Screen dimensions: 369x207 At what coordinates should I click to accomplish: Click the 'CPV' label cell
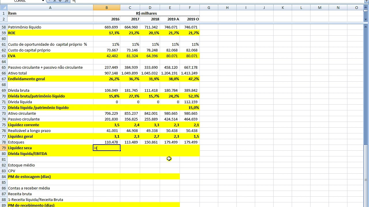tap(50, 171)
